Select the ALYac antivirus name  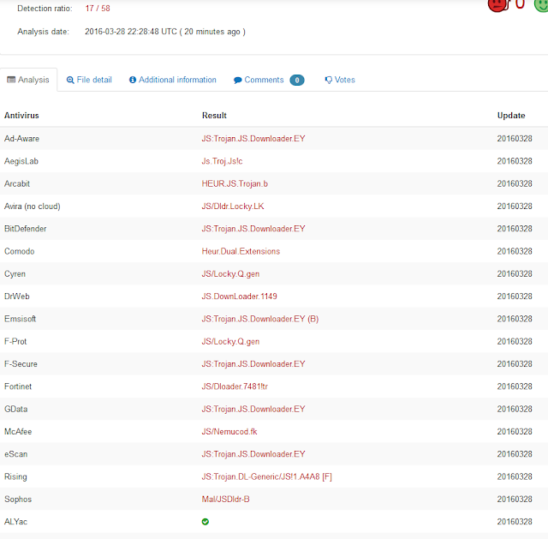pyautogui.click(x=15, y=522)
